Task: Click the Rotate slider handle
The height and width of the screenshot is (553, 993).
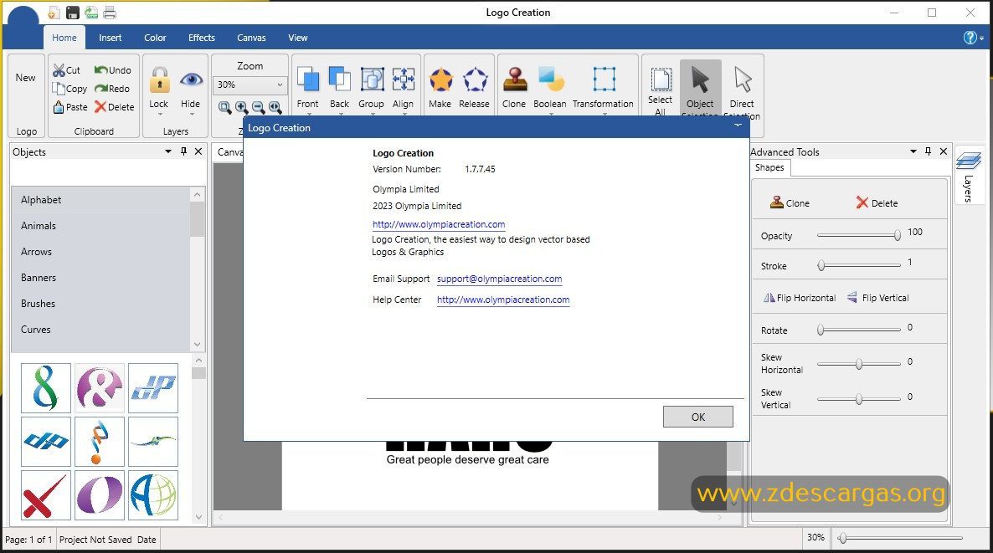Action: [x=821, y=330]
